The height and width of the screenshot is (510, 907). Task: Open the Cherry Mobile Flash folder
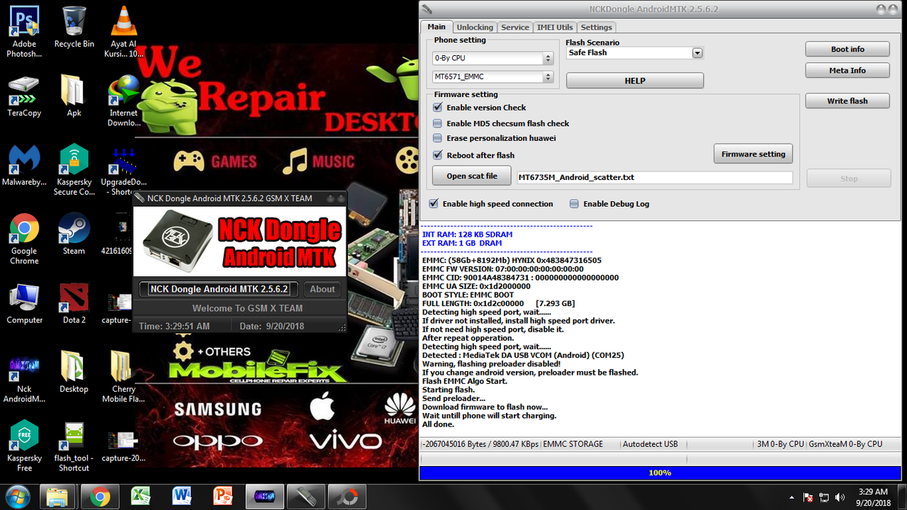123,378
